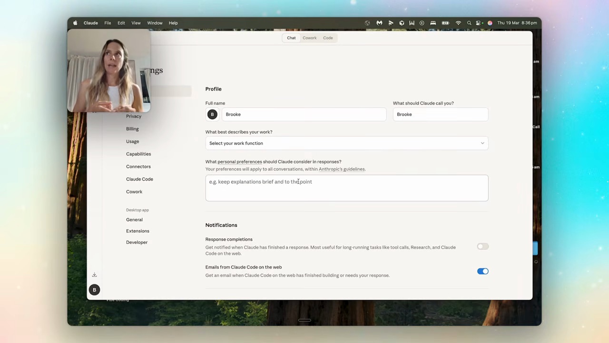Open the Billing settings section
The image size is (609, 343).
pos(132,129)
